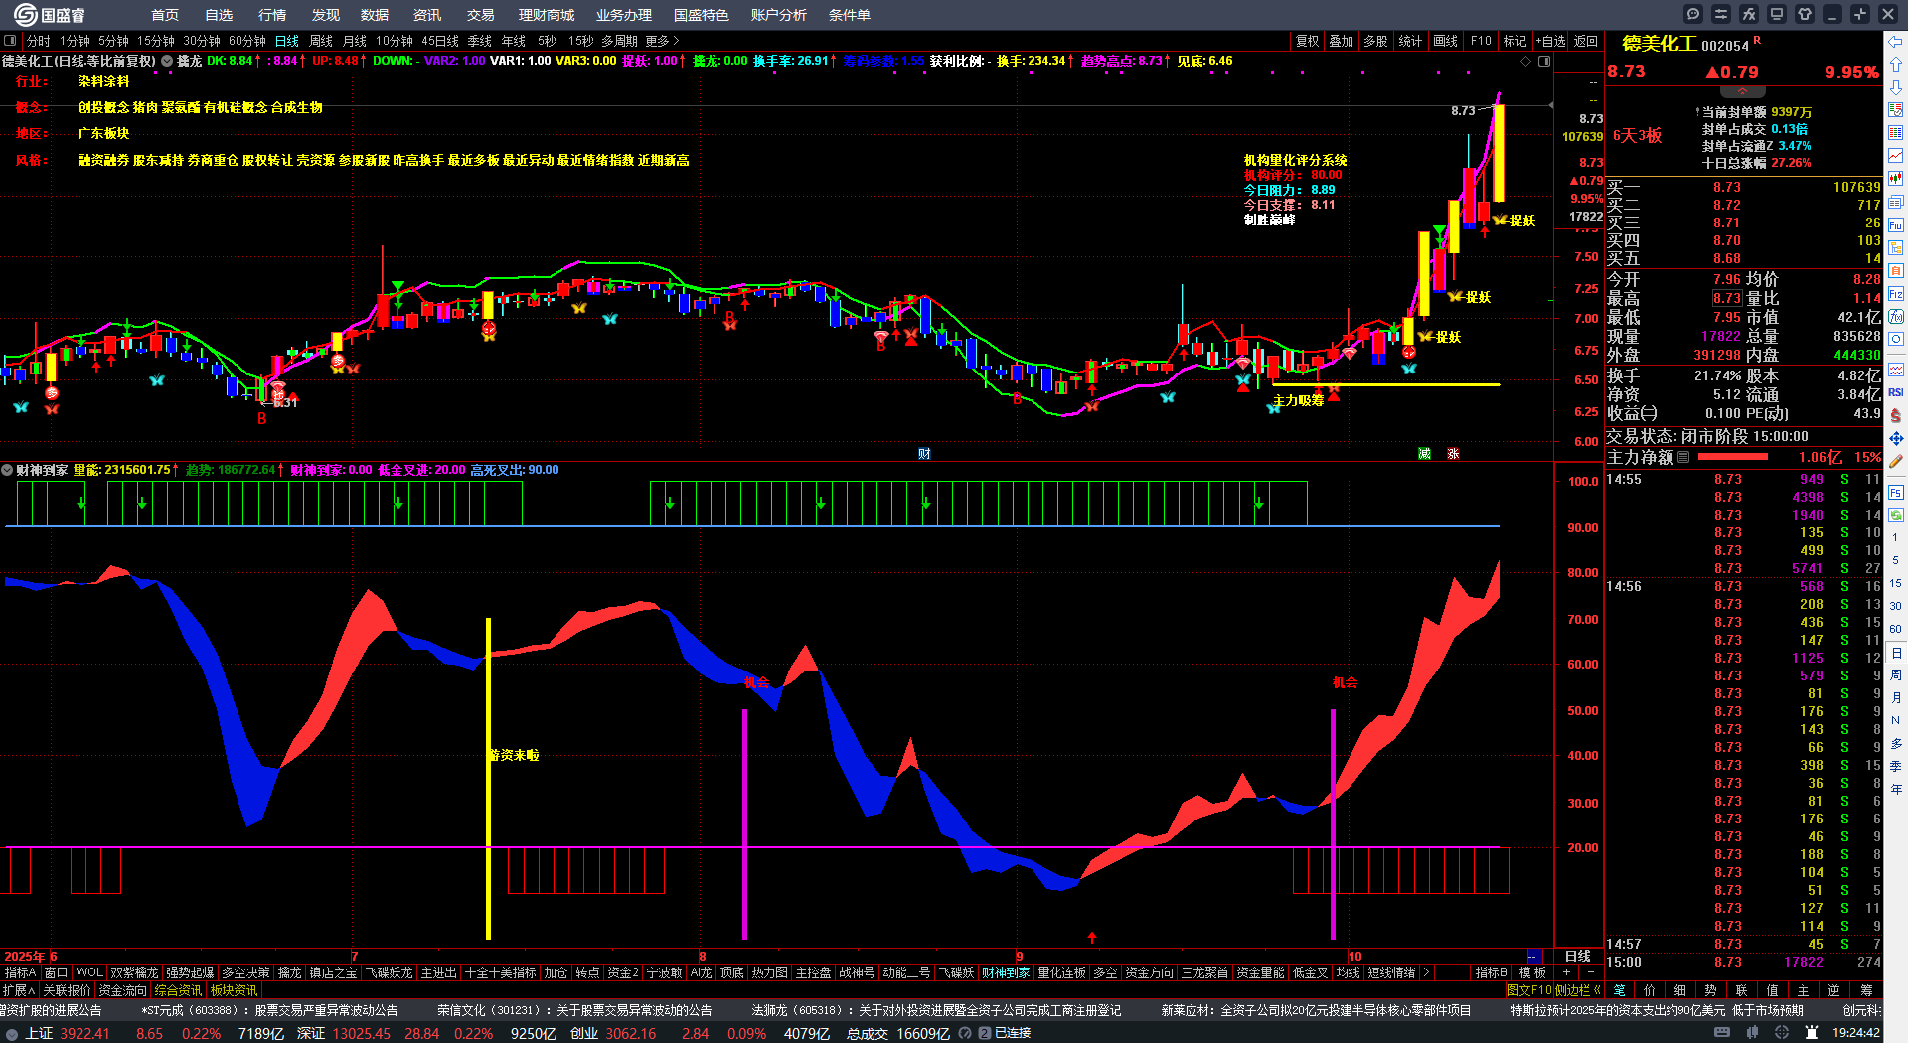The width and height of the screenshot is (1908, 1043).
Task: Select the 季 period in right sidebar
Action: tap(1896, 766)
